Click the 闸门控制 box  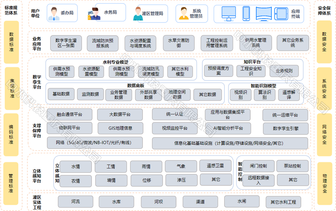pos(258,166)
